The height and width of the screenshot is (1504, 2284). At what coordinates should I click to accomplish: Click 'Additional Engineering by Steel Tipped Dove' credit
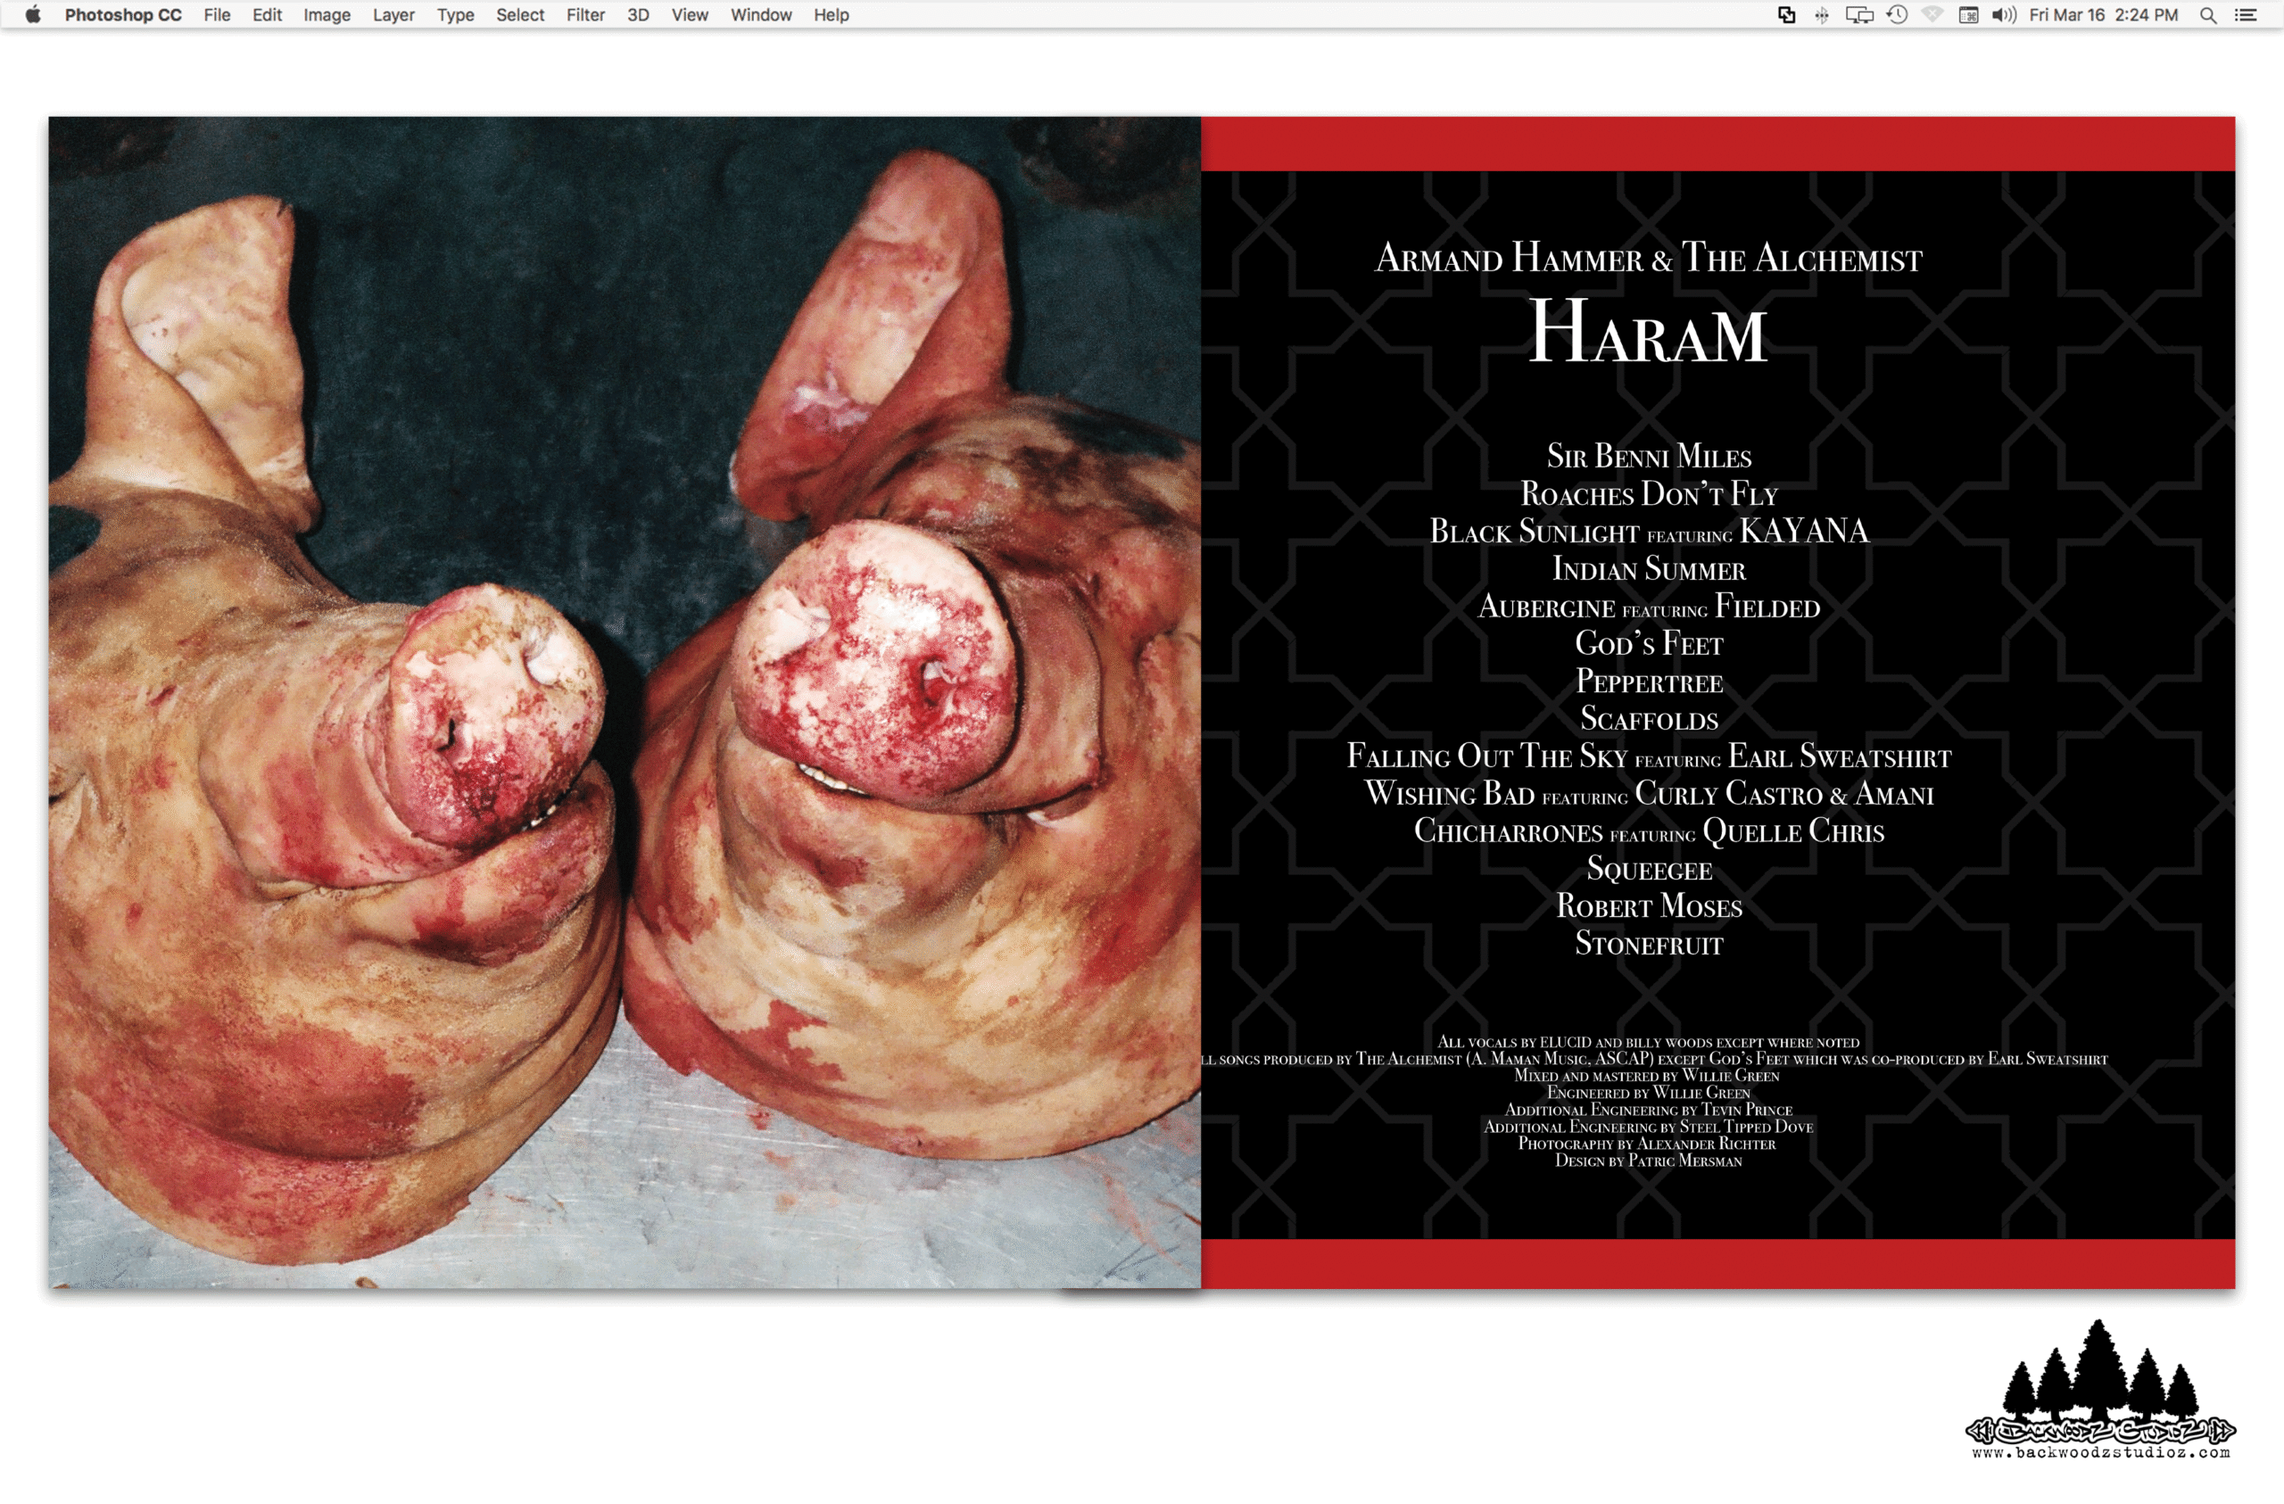(1648, 1127)
